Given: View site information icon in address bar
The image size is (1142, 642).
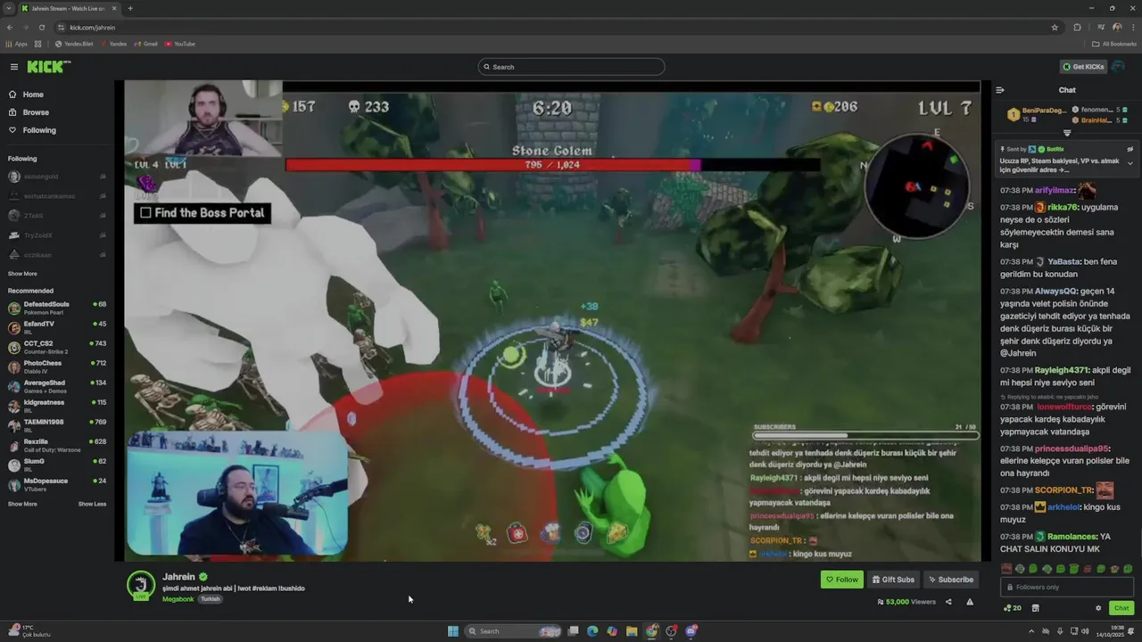Looking at the screenshot, I should click(x=61, y=27).
